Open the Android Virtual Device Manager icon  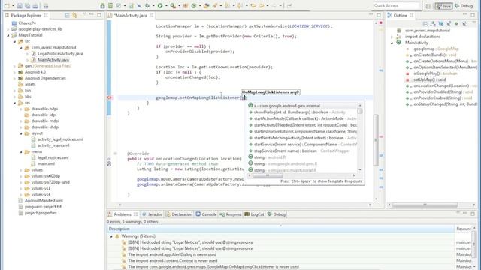110,5
